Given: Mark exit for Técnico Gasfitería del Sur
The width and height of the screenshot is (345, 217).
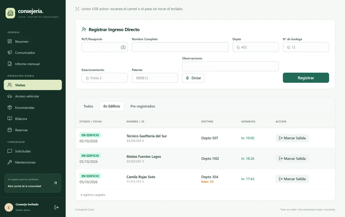Looking at the screenshot, I should [292, 138].
